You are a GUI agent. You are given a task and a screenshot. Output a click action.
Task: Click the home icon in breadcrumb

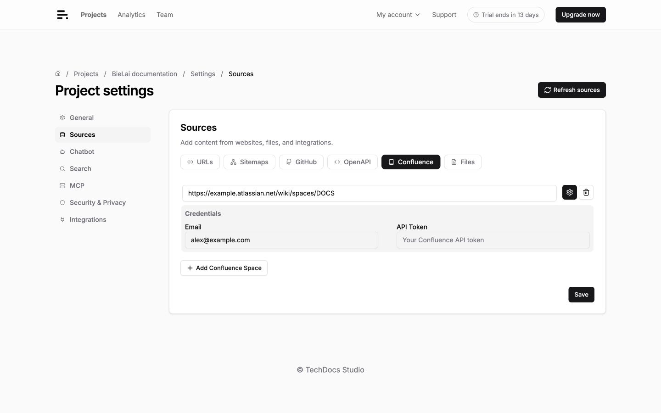pyautogui.click(x=58, y=73)
